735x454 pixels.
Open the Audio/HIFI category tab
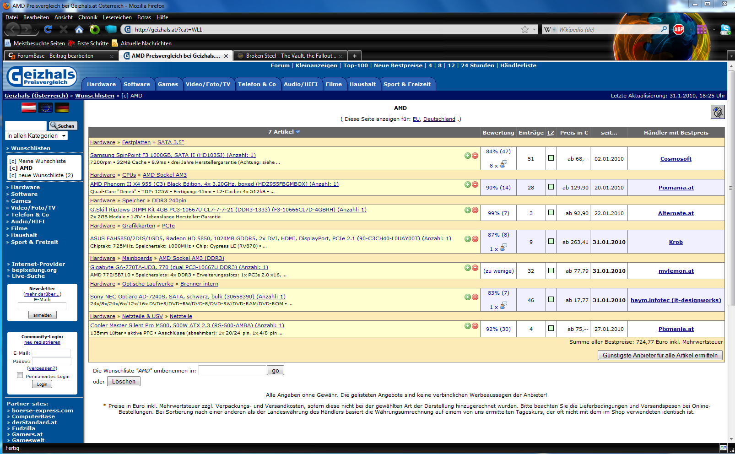pyautogui.click(x=300, y=84)
